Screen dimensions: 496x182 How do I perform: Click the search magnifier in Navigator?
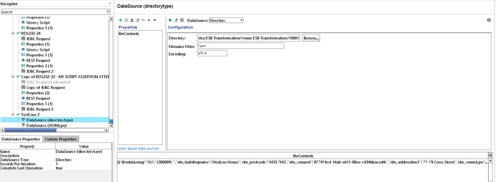(x=108, y=12)
